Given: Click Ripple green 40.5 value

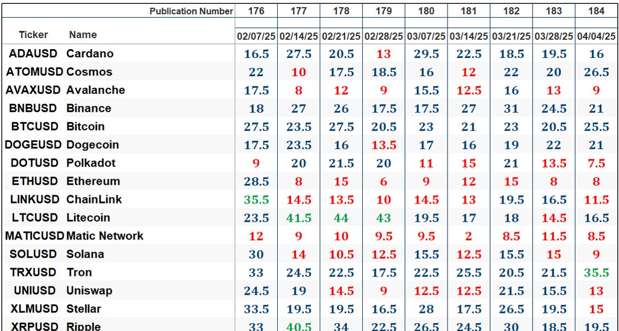Looking at the screenshot, I should 299,327.
